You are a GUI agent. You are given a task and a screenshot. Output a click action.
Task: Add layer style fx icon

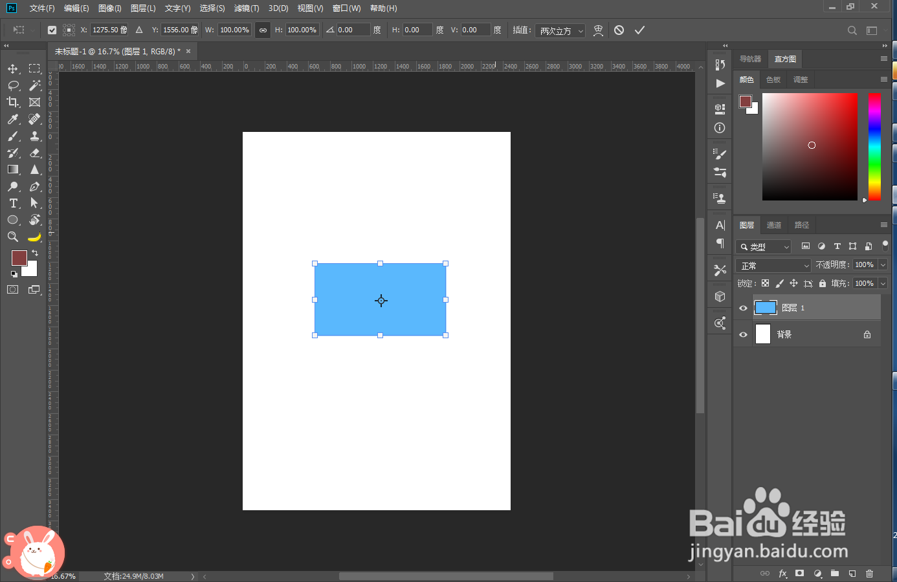[782, 574]
